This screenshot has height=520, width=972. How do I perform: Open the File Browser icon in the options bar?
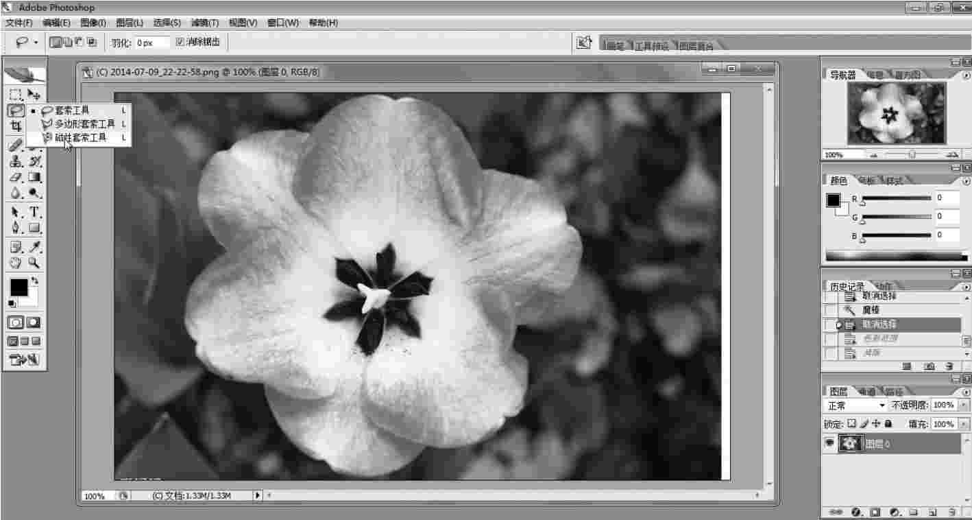(583, 43)
